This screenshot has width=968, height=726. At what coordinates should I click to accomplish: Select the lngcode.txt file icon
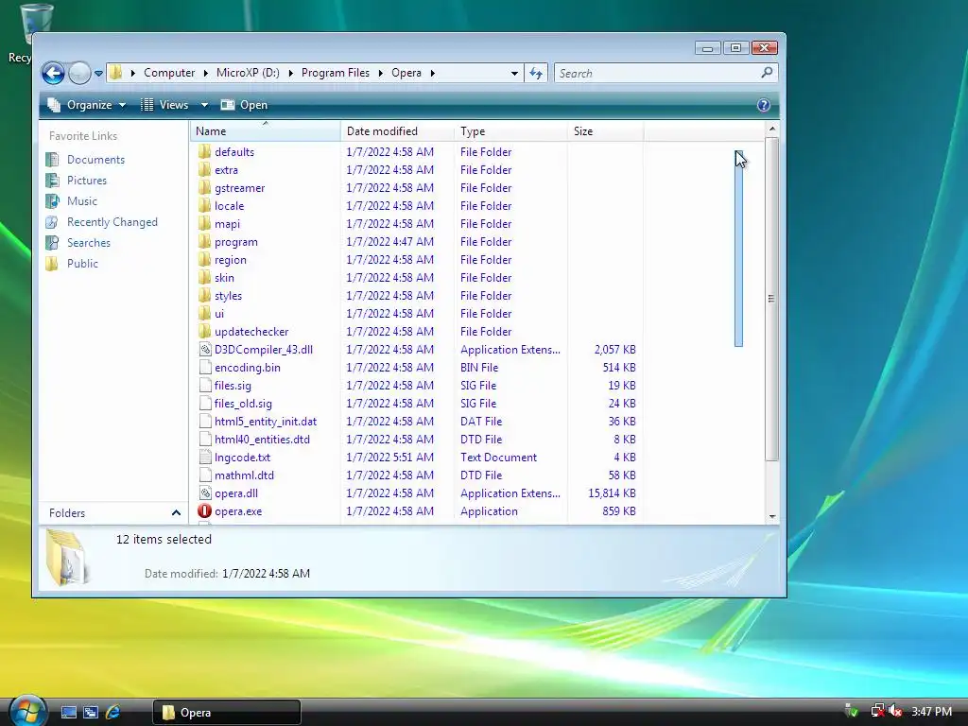[x=205, y=458]
